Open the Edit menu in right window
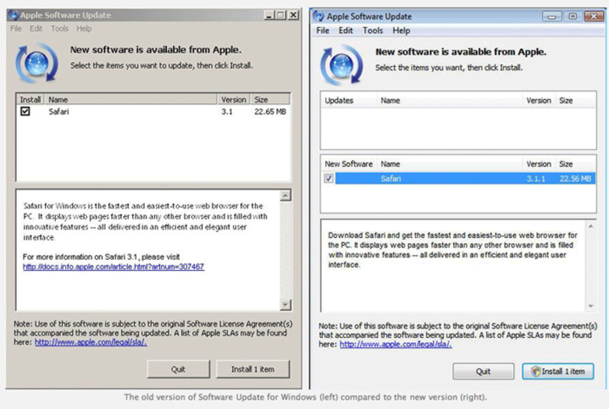Image resolution: width=609 pixels, height=409 pixels. [x=346, y=30]
